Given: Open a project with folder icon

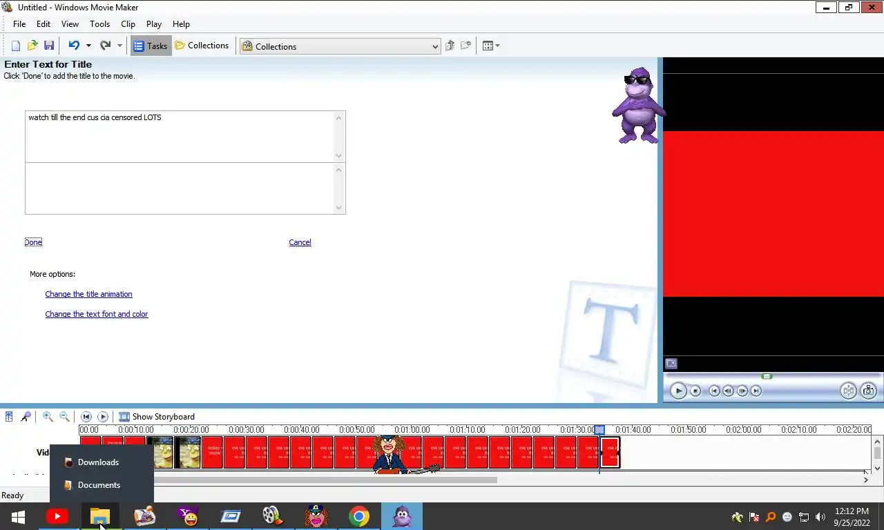Looking at the screenshot, I should coord(32,46).
